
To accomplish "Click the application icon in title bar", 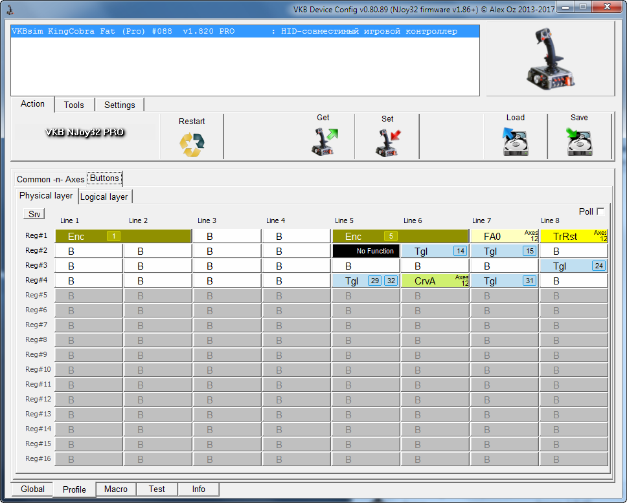I will click(10, 10).
